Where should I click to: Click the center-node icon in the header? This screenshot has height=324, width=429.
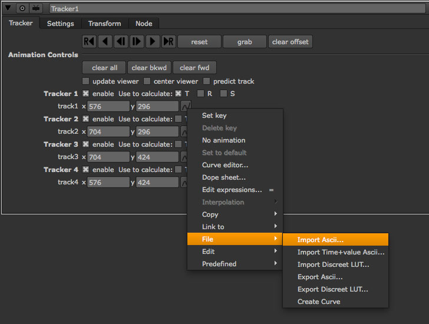22,8
